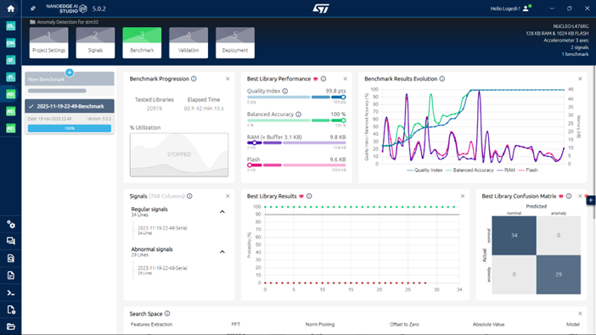Click the Tested Libraries value 20976

point(155,109)
